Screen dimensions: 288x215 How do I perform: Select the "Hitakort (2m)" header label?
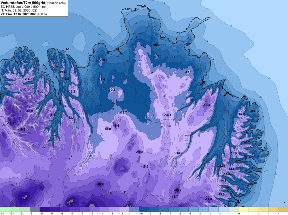pos(56,3)
